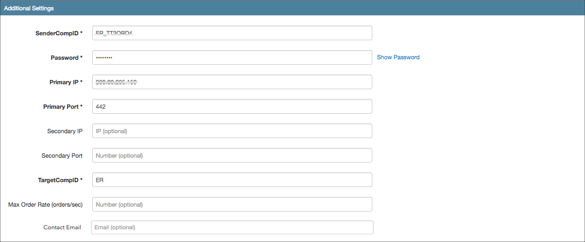Image resolution: width=585 pixels, height=242 pixels.
Task: Focus the SenderCompID input field
Action: pyautogui.click(x=232, y=33)
